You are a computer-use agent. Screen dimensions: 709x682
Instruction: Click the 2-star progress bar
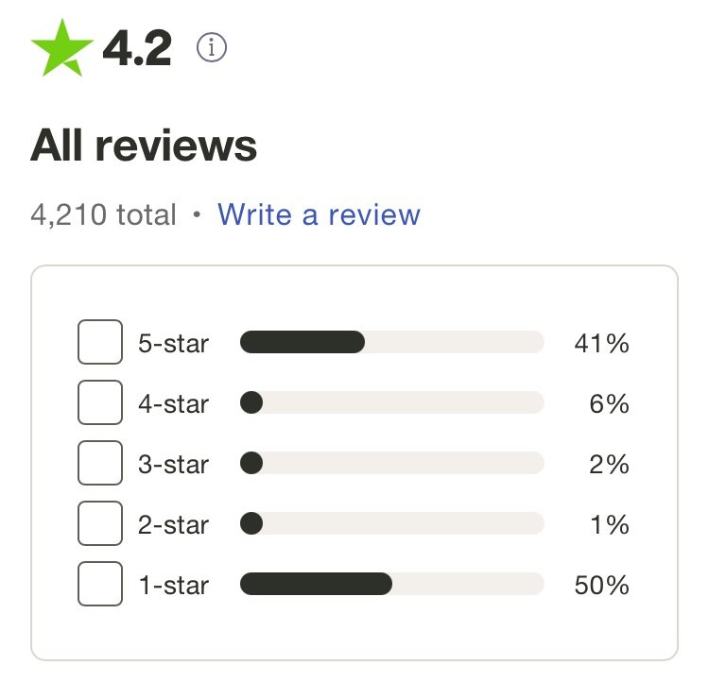[392, 523]
